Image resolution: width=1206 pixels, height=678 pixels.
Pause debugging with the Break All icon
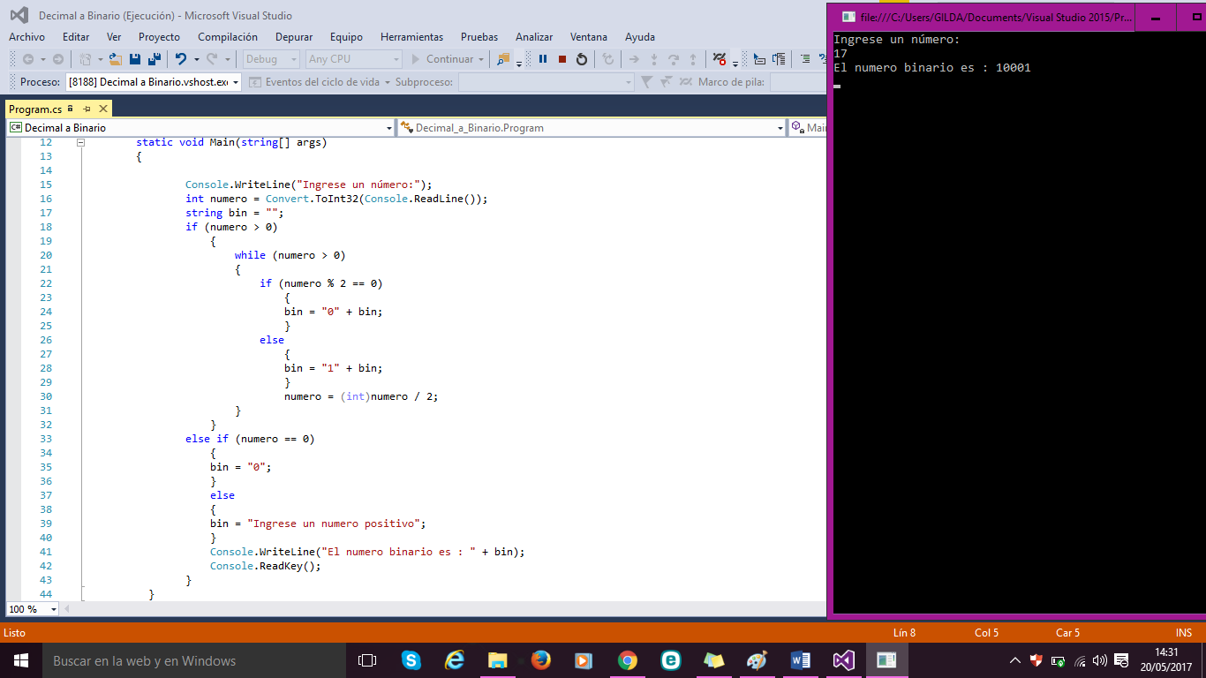(x=543, y=59)
